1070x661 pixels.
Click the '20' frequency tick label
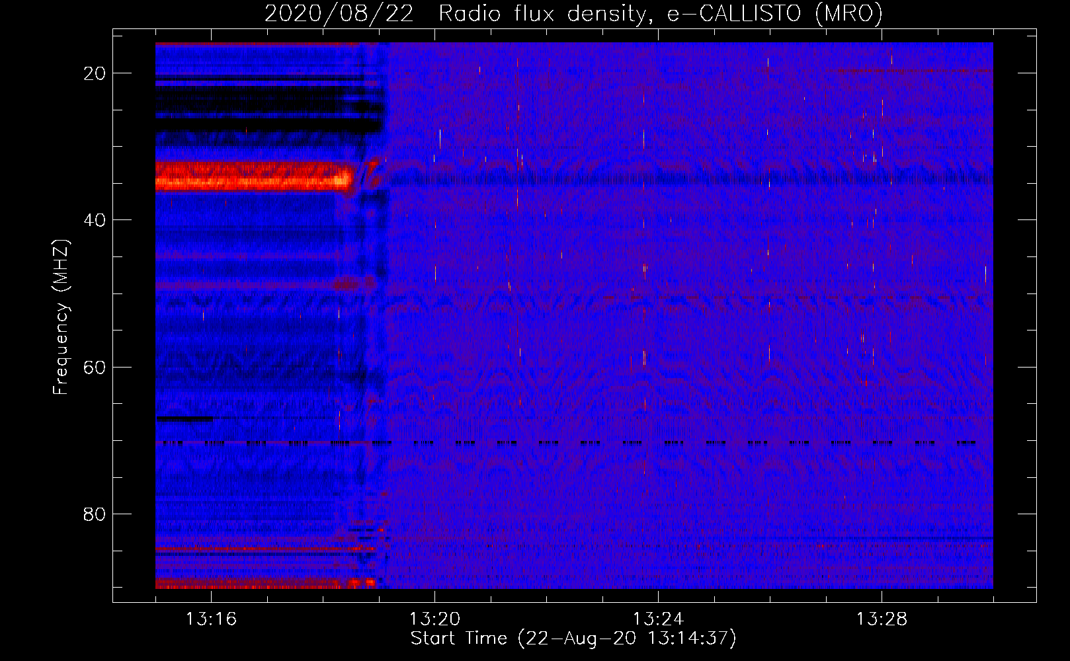[x=95, y=73]
